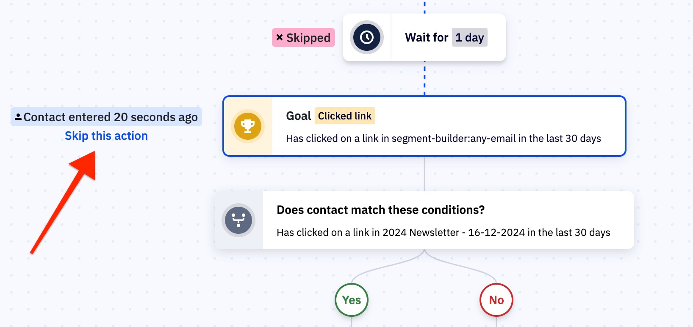Click the trophy icon on the Goal step
Screen dimensions: 693x327
248,126
